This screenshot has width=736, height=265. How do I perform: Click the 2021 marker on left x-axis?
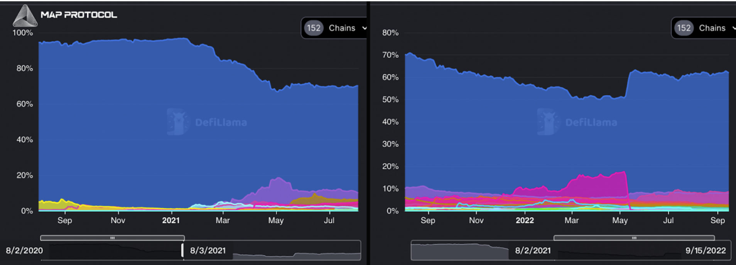[x=171, y=221]
